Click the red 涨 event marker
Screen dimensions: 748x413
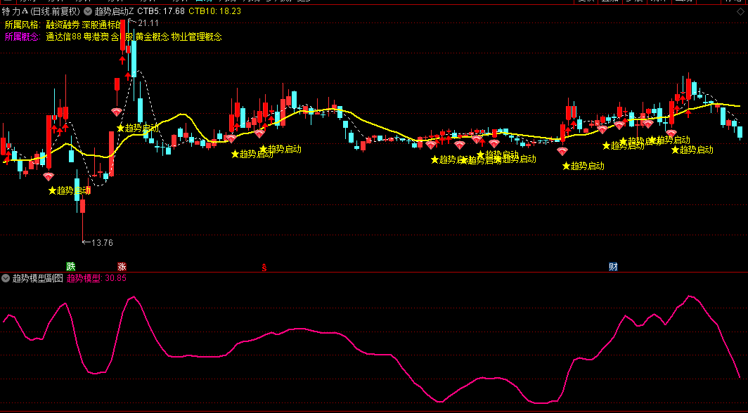tap(122, 267)
